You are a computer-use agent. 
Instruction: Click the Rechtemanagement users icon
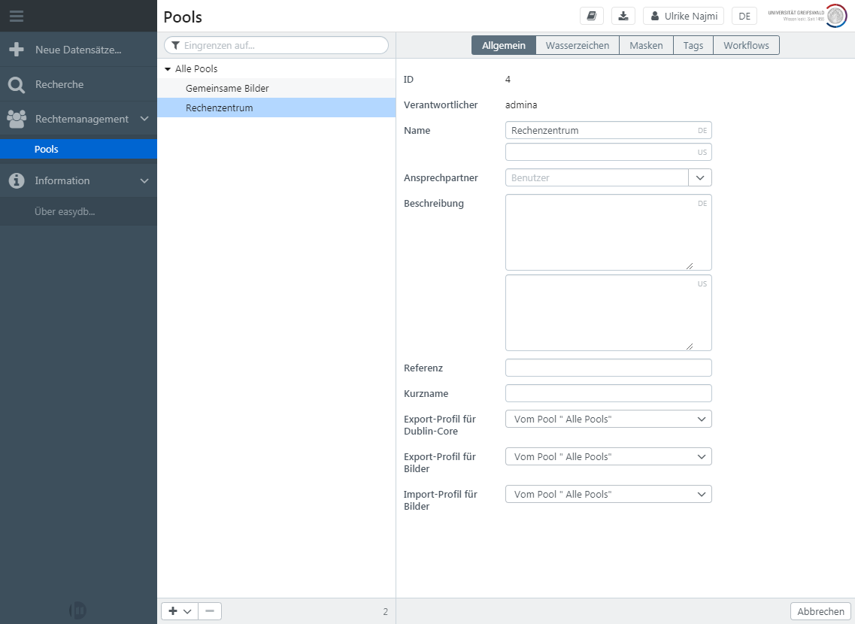(x=17, y=119)
